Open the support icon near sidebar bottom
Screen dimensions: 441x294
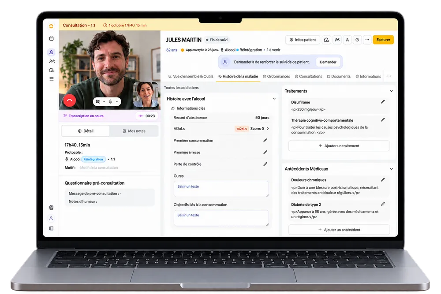51,208
